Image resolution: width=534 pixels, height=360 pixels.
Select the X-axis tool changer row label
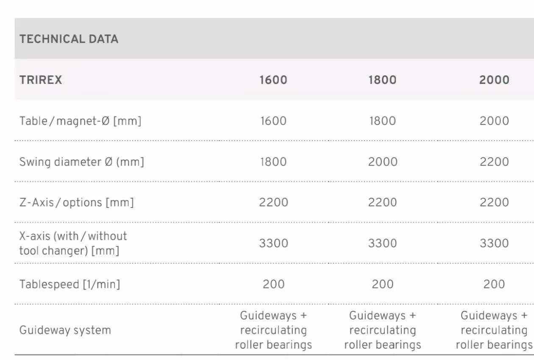tap(73, 243)
